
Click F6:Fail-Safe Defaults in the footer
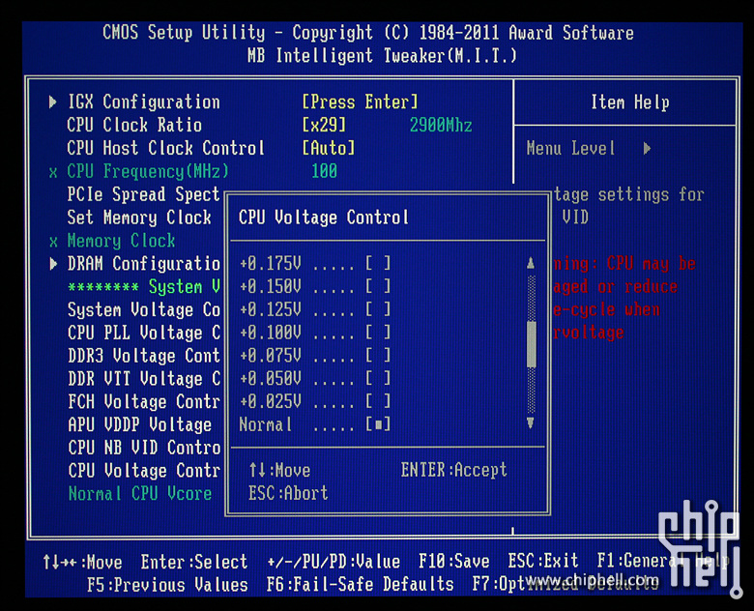pyautogui.click(x=361, y=585)
